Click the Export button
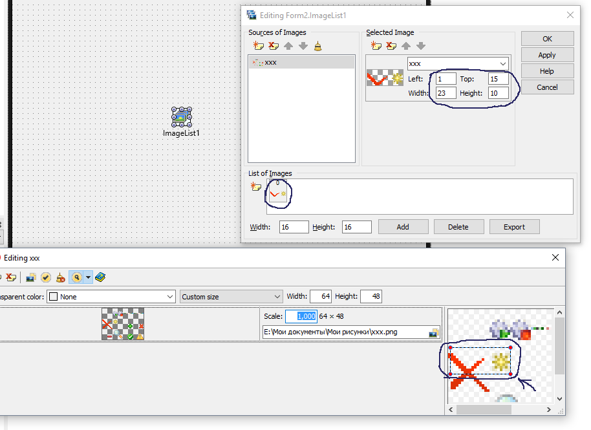Viewport: 591px width, 430px height. coord(514,227)
